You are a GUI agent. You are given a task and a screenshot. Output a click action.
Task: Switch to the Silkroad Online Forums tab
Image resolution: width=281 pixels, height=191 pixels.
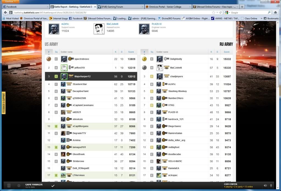coord(215,7)
